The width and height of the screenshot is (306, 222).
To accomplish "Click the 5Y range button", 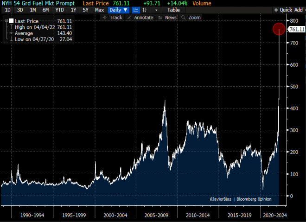I will [x=86, y=10].
